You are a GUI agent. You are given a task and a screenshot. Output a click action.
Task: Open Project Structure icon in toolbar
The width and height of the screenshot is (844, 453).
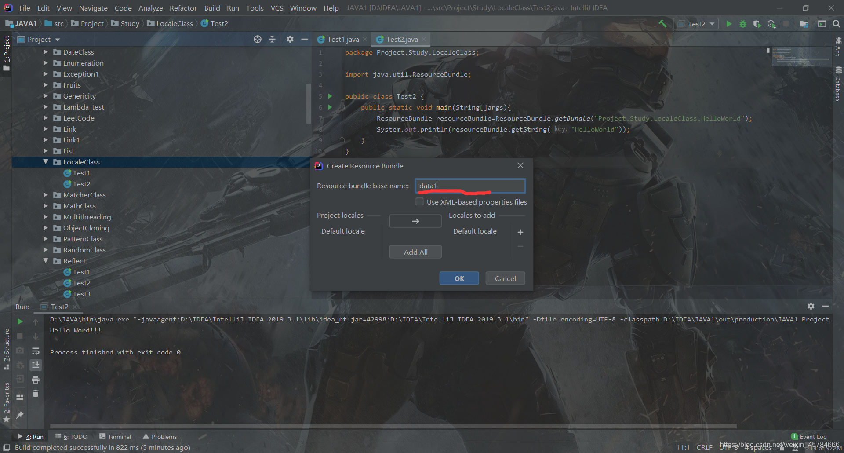[804, 24]
